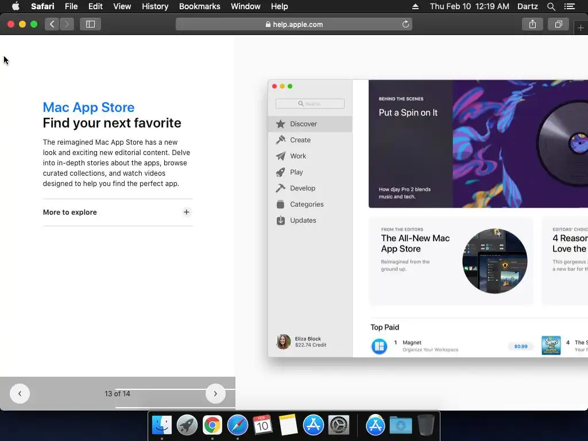The image size is (588, 441).
Task: Open Google Chrome from the Dock
Action: [x=212, y=425]
